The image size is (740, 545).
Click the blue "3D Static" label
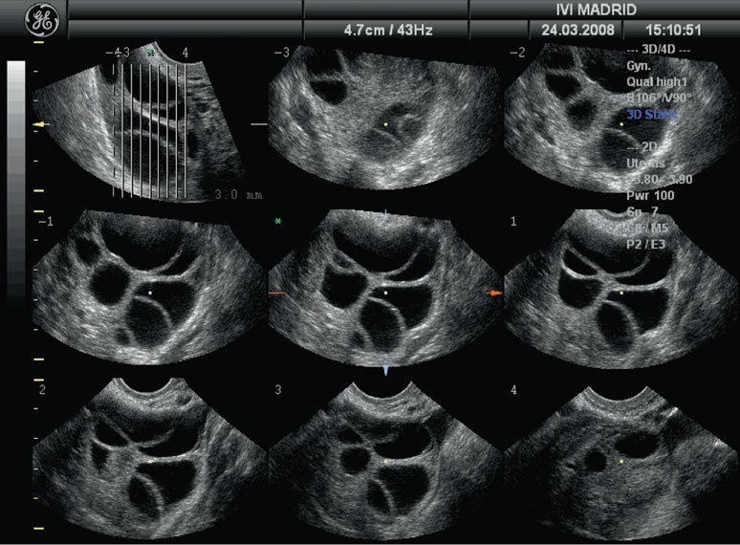click(x=653, y=114)
